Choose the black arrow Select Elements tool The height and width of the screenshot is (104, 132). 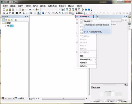tap(39, 13)
